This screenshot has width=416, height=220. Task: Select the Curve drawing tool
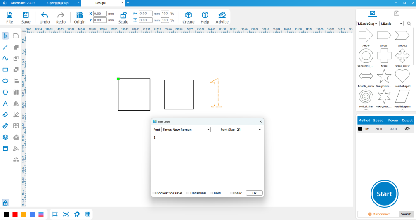pyautogui.click(x=5, y=58)
